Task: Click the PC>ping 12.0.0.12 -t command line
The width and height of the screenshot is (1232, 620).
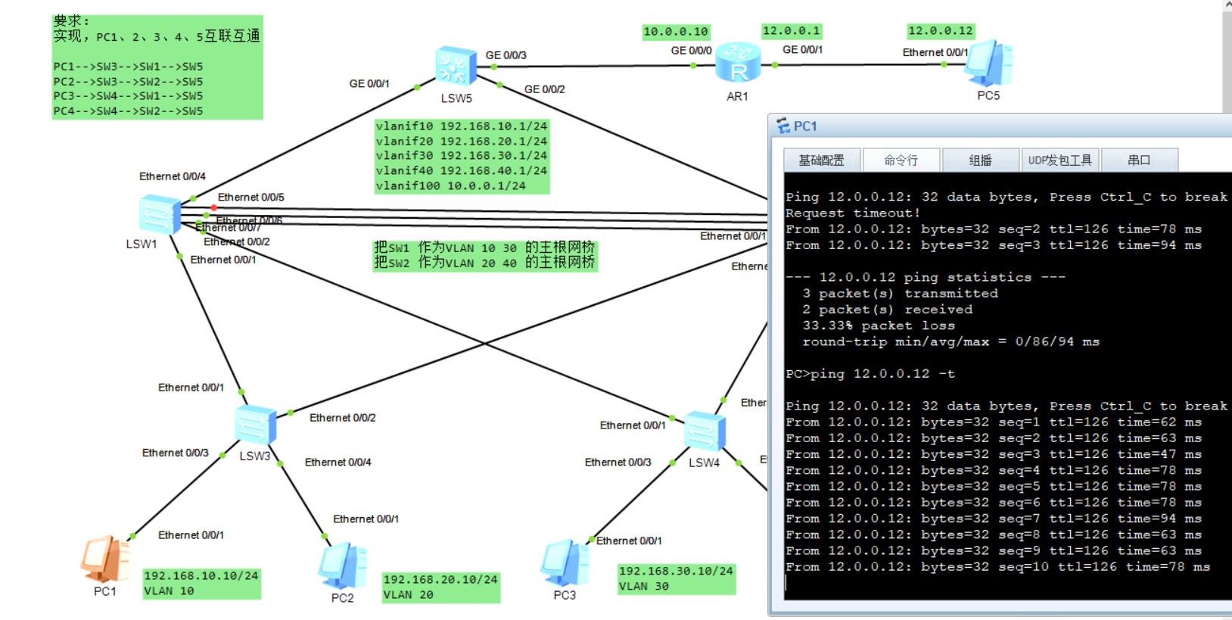Action: pyautogui.click(x=870, y=374)
